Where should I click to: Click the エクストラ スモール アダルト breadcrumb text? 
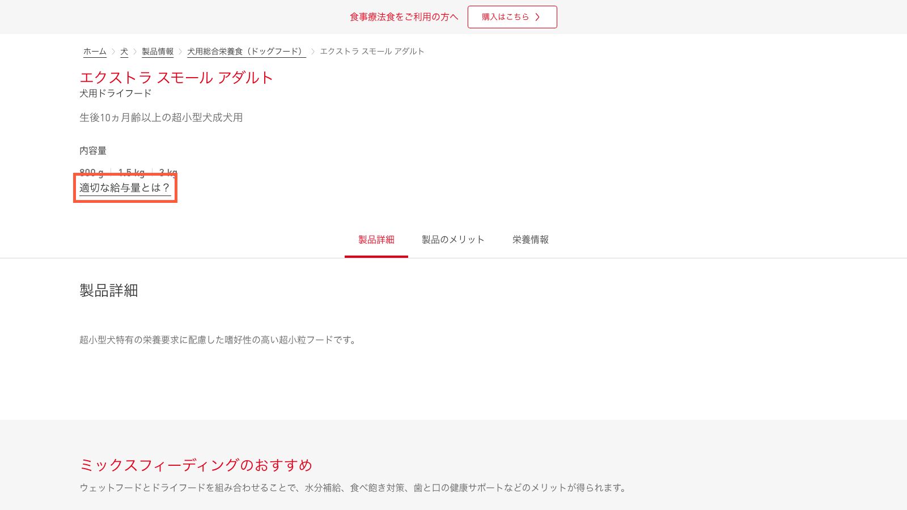[372, 52]
